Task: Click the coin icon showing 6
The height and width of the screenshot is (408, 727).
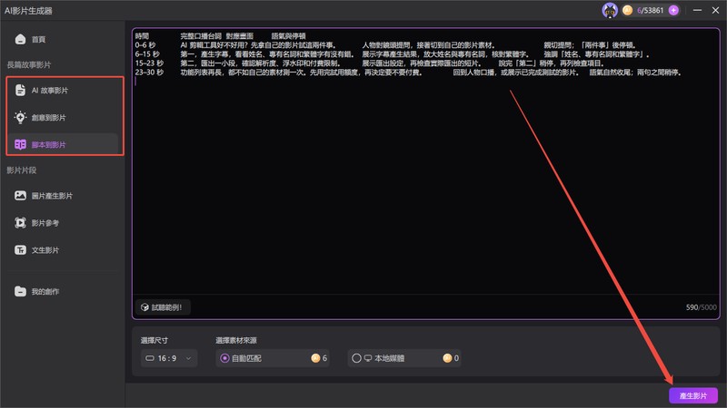Action: 315,358
